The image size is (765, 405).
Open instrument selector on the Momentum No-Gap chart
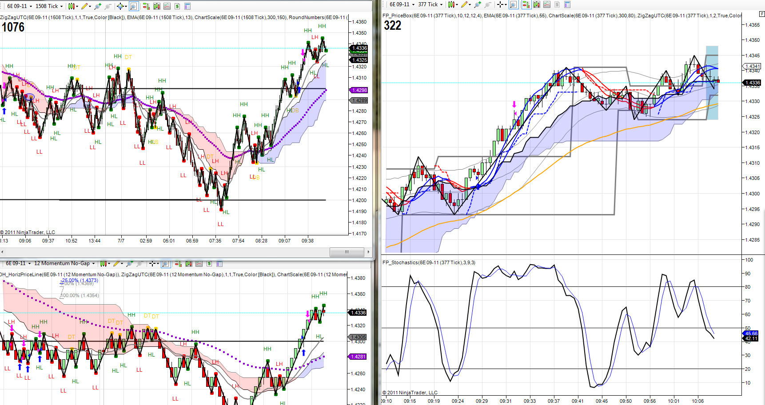pyautogui.click(x=18, y=263)
